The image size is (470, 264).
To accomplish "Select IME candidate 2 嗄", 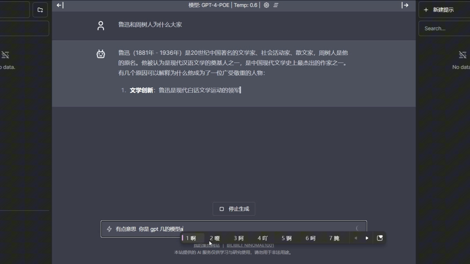I will 215,238.
